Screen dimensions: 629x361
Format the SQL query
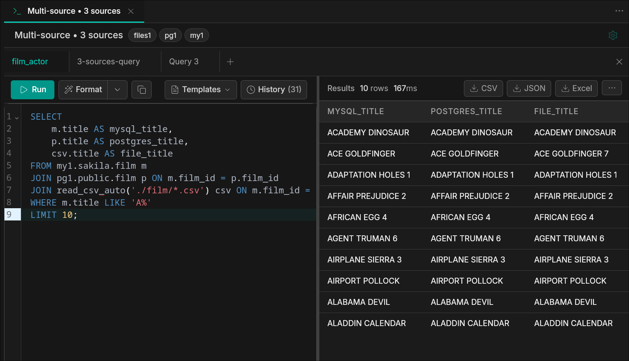click(83, 90)
